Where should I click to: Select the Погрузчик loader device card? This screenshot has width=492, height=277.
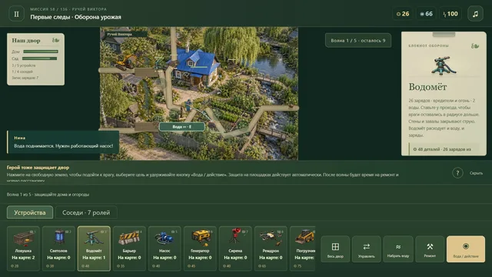303,248
